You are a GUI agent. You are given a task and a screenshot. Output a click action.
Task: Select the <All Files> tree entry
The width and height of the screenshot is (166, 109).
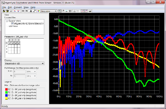tap(13, 26)
